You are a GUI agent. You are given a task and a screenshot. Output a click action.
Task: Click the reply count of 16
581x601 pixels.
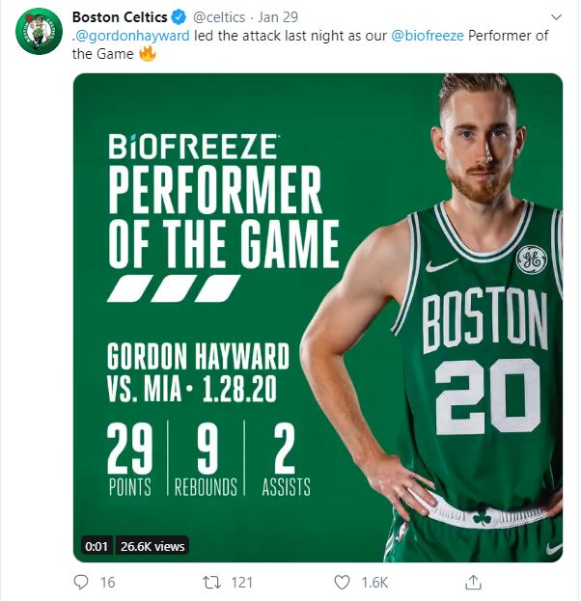[x=108, y=583]
